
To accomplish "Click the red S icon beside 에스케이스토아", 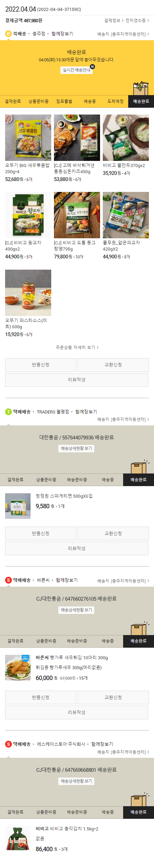I will tap(8, 744).
